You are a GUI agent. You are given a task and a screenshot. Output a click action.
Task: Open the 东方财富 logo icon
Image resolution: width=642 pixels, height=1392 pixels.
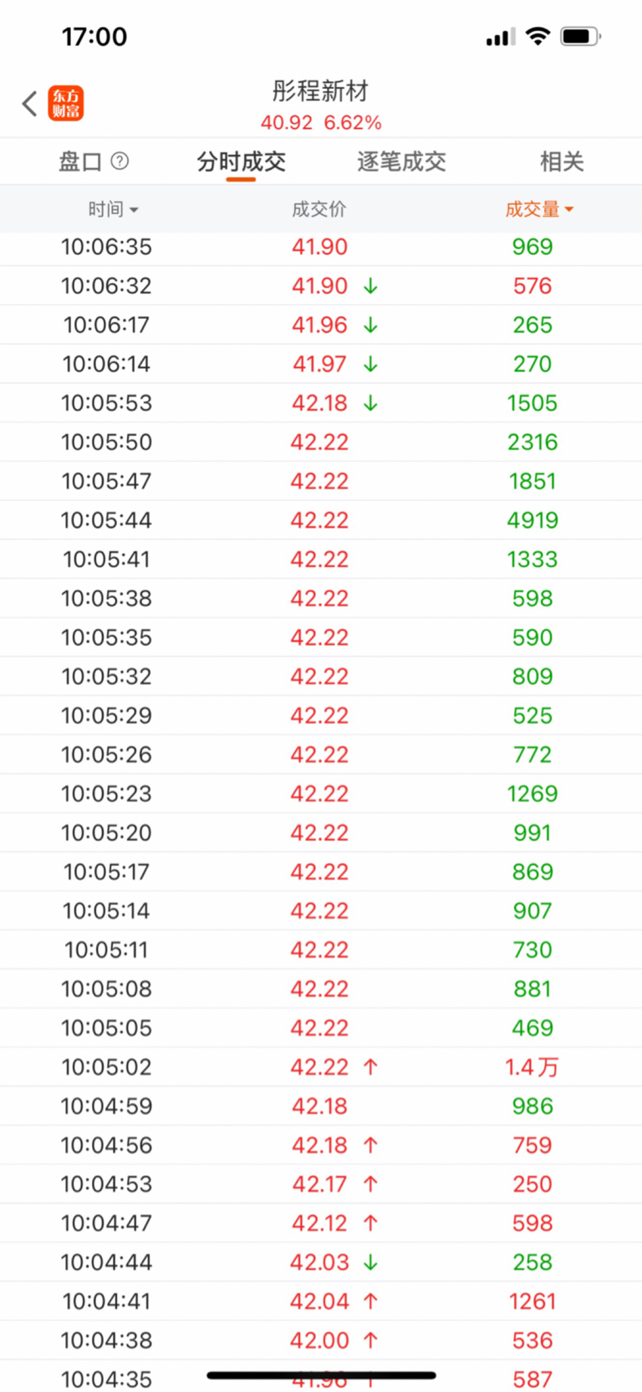(x=65, y=104)
